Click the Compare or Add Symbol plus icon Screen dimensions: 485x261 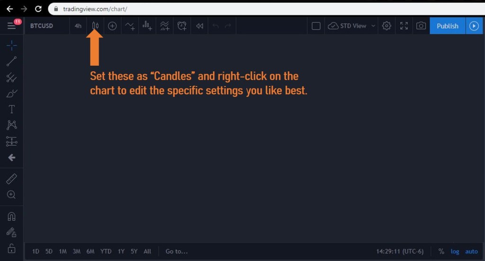click(x=112, y=26)
